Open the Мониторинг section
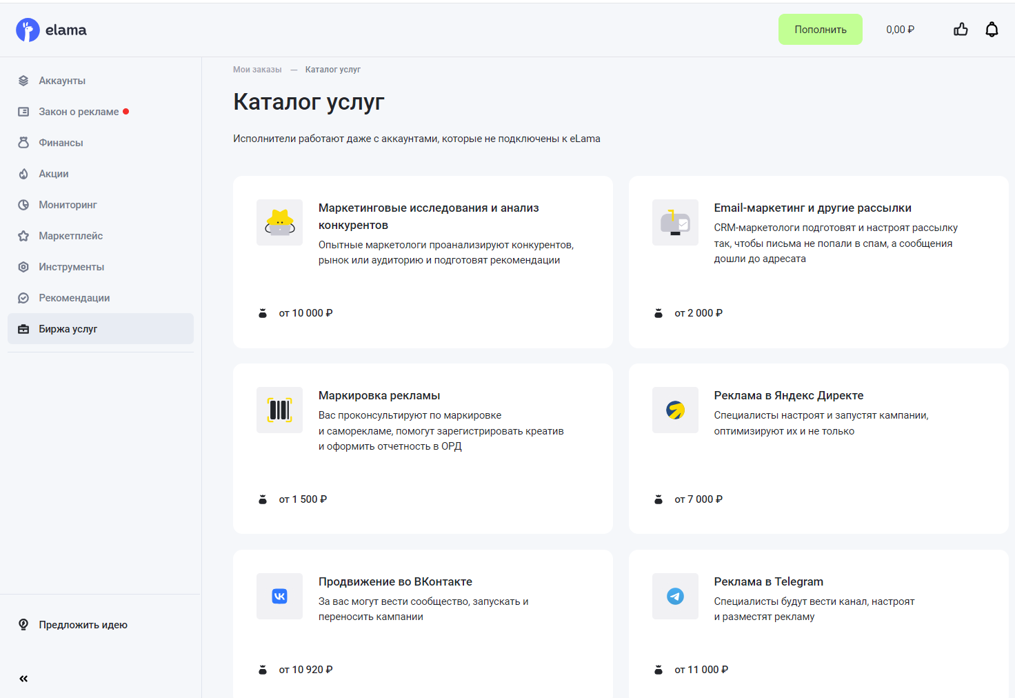This screenshot has width=1015, height=698. 101,205
